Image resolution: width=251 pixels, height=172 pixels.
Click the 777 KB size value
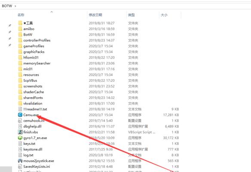(173, 149)
